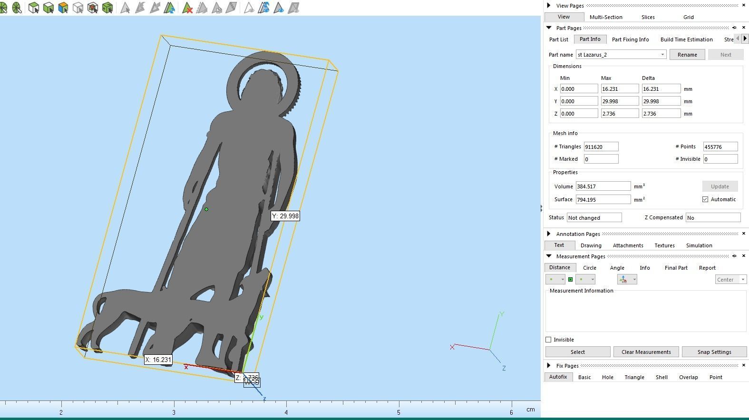Screen dimensions: 749x420
Task: Expand the Annotation Pages section
Action: 549,234
